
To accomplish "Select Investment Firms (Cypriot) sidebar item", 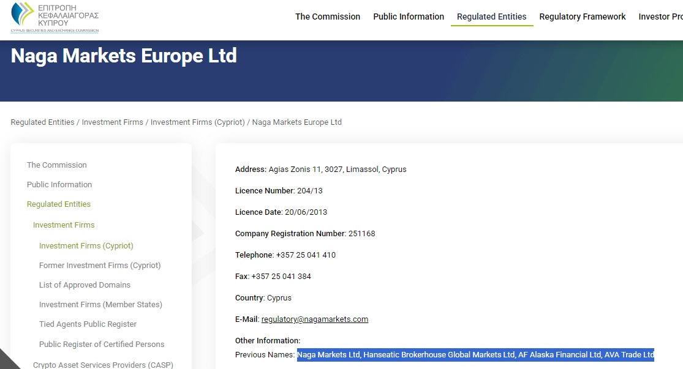I will (86, 246).
